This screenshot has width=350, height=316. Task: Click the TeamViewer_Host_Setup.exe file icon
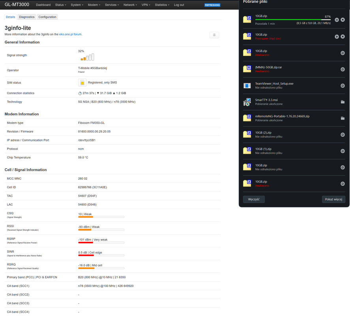[247, 86]
